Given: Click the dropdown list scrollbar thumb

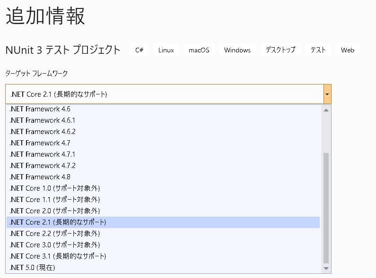Looking at the screenshot, I should 326,208.
